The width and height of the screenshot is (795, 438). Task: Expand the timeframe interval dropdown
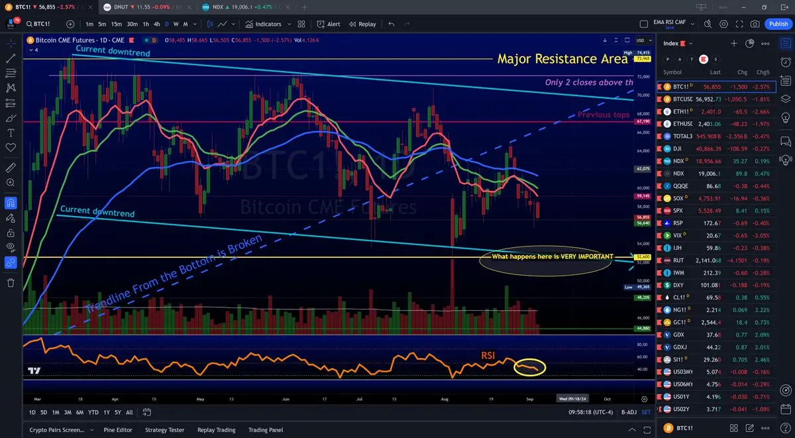tap(195, 24)
